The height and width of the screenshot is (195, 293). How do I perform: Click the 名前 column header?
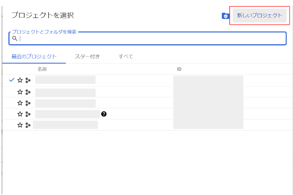tap(42, 69)
